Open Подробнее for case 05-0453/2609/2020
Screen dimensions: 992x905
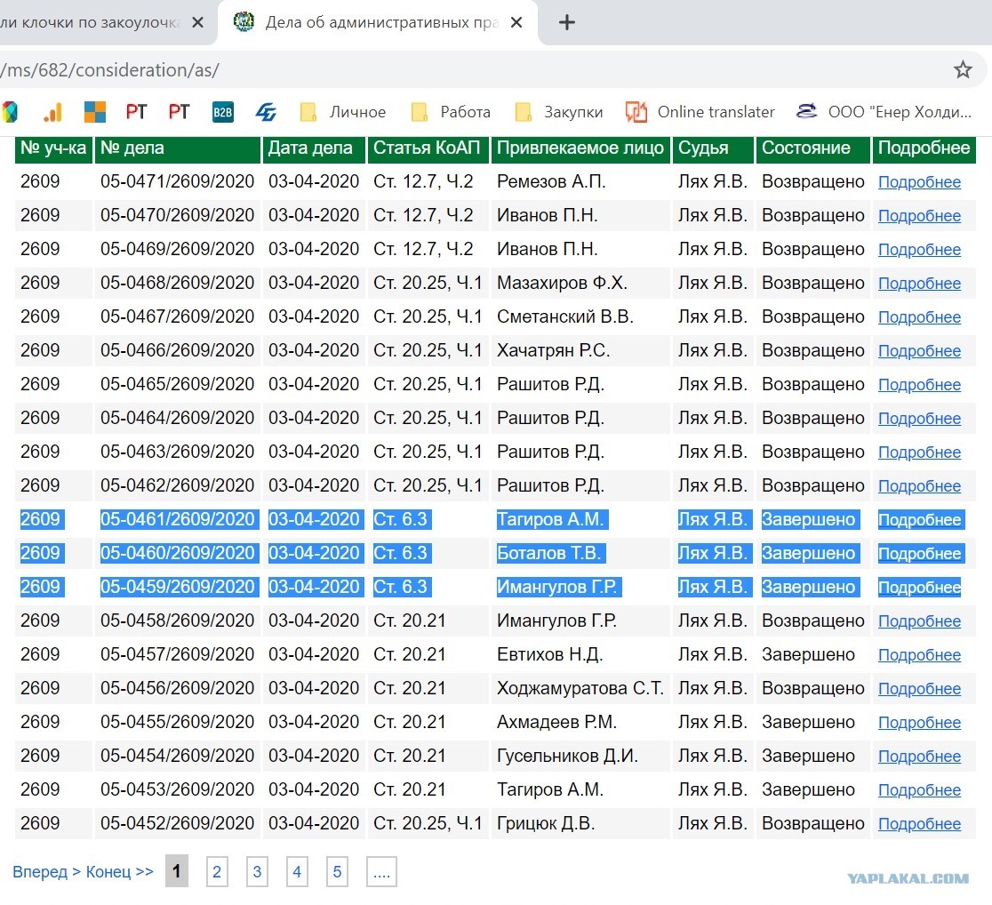click(x=919, y=790)
